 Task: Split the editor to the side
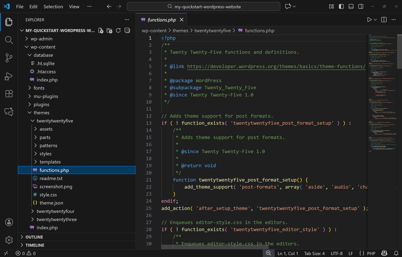point(383,19)
